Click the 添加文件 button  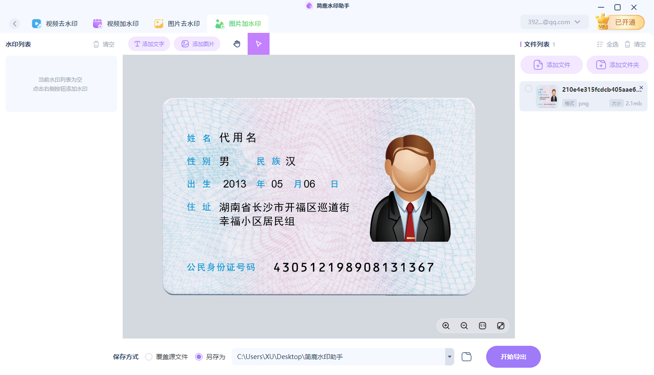551,65
